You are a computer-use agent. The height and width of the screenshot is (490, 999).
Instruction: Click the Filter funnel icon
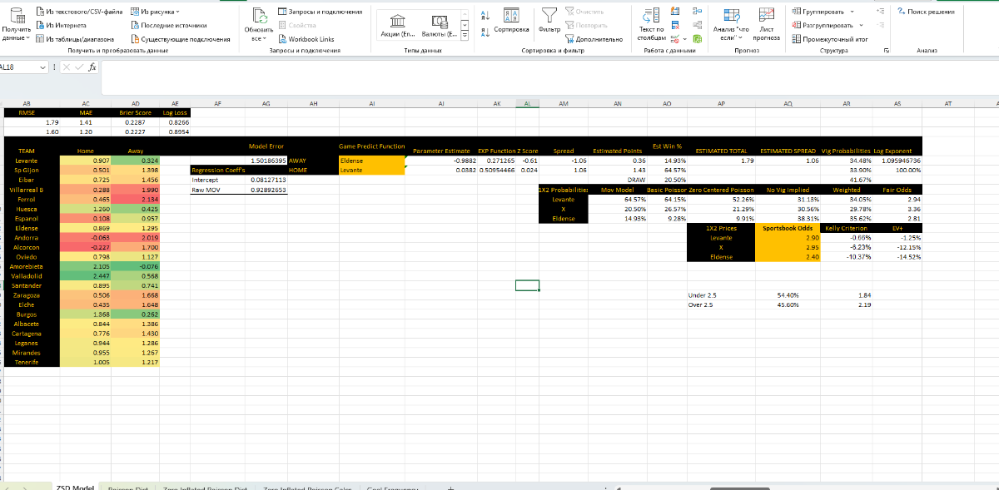(548, 17)
